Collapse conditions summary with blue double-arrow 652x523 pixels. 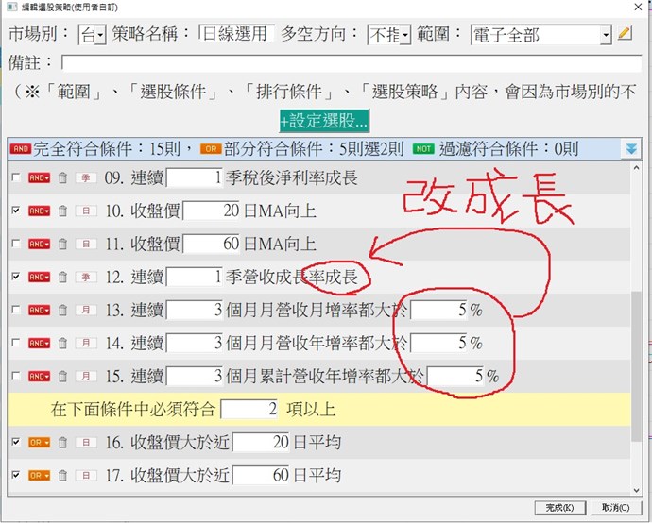(x=631, y=149)
